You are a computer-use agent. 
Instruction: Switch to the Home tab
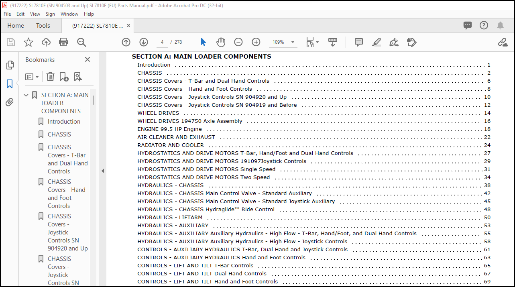tap(16, 25)
